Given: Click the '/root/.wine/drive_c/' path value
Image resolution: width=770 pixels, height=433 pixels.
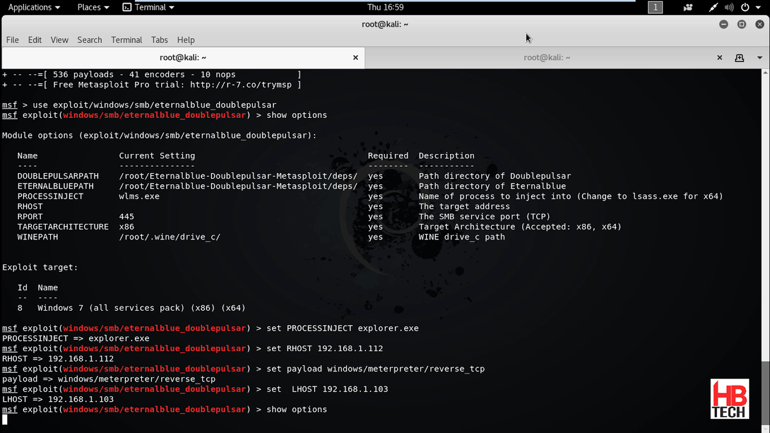Looking at the screenshot, I should [x=169, y=237].
